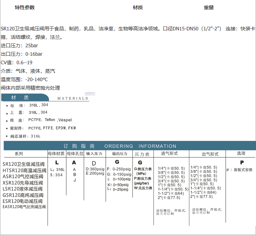This screenshot has width=256, height=235.
Task: Click the XSR120先导减压阀 series entry
Action: tap(23, 183)
